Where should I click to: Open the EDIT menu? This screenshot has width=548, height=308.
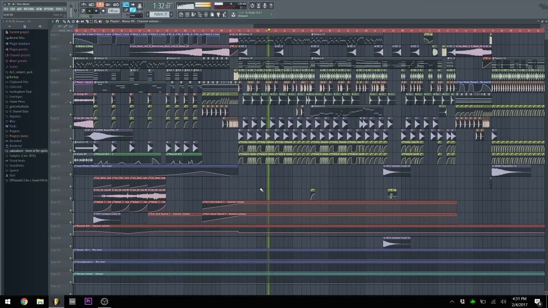click(12, 9)
